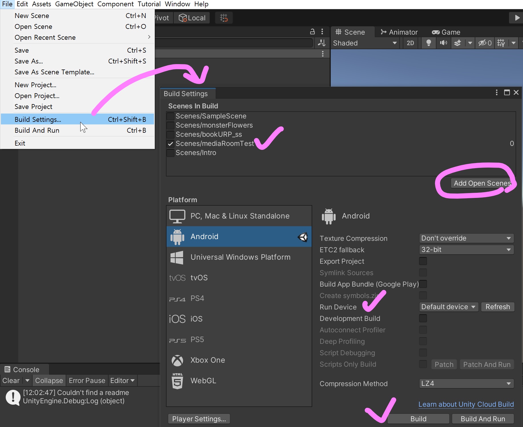Open the Clear options dropdown arrow
The width and height of the screenshot is (523, 427).
(27, 381)
